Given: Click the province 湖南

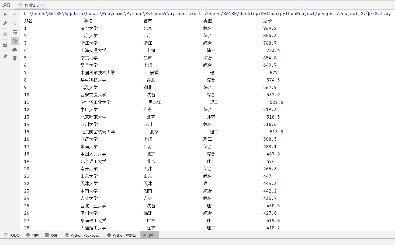Looking at the screenshot, I should click(148, 191).
